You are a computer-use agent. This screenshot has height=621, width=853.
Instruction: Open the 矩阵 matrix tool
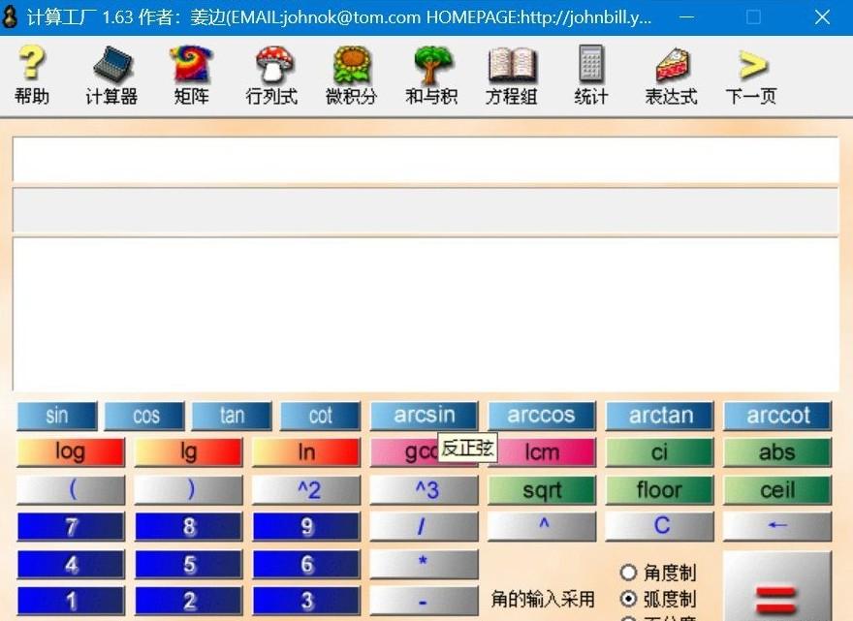(191, 75)
